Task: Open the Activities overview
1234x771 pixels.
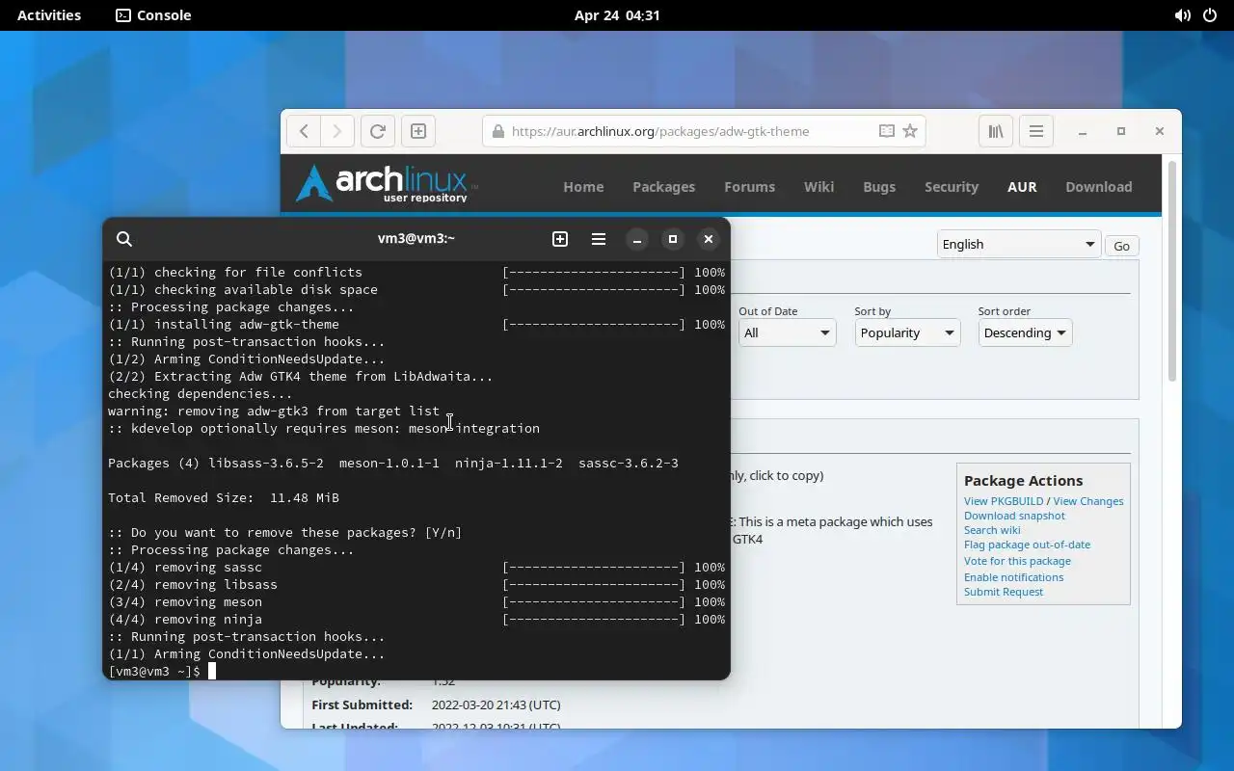Action: tap(49, 15)
